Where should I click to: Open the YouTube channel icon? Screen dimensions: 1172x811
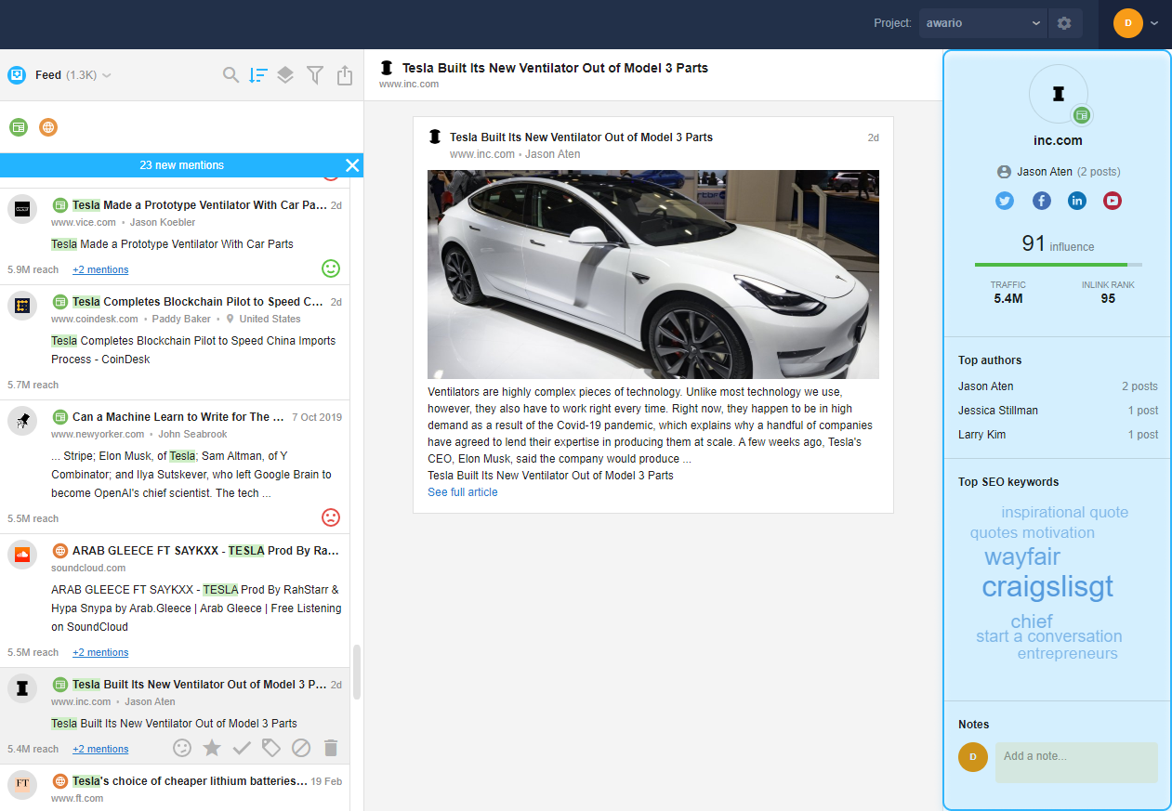click(1113, 201)
